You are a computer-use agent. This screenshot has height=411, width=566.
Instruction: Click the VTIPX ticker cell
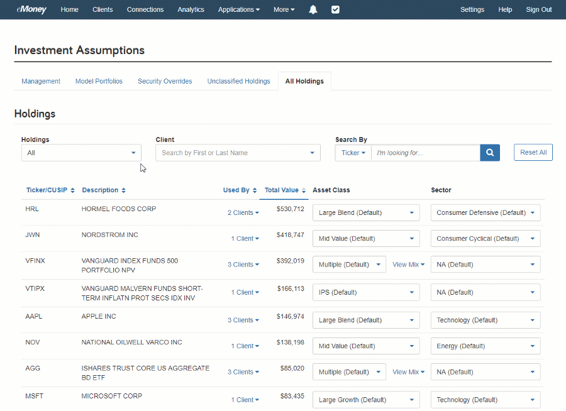point(35,288)
